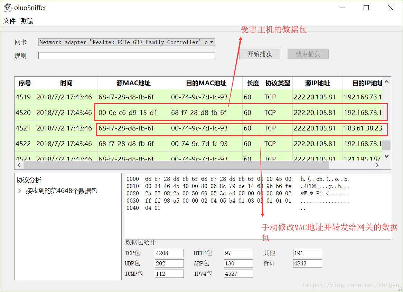Image resolution: width=403 pixels, height=292 pixels.
Task: Click the horizontal scroll right arrow
Action: (x=377, y=165)
